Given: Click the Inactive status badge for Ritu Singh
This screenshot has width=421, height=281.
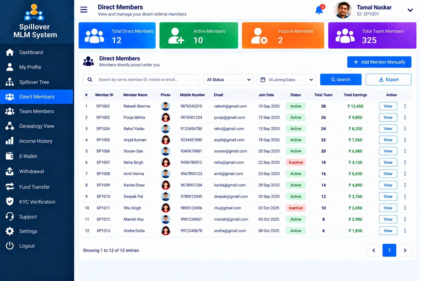Looking at the screenshot, I should point(296,208).
